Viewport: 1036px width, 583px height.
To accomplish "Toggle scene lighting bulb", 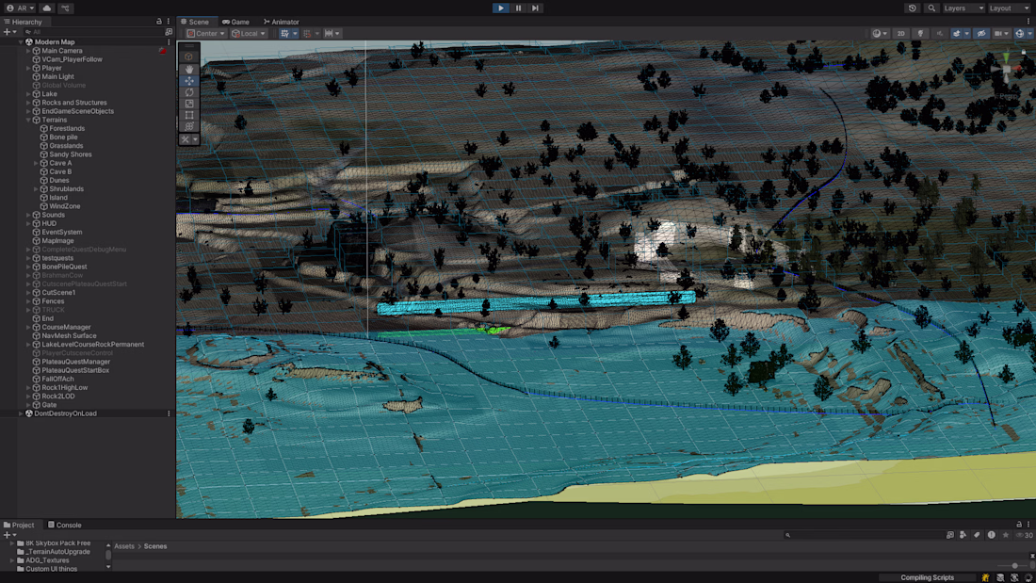I will 920,33.
